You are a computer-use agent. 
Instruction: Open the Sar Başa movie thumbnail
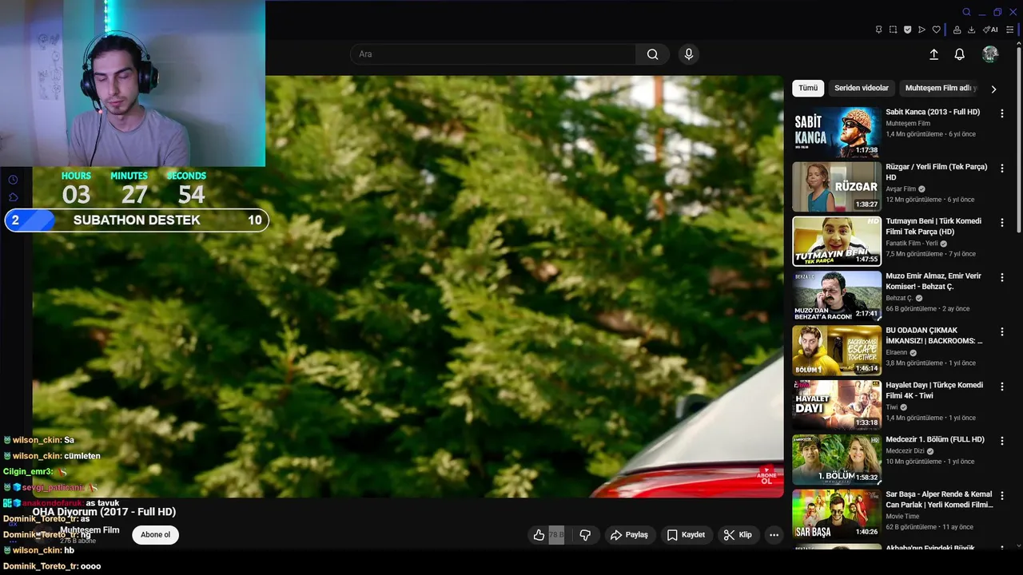pyautogui.click(x=837, y=514)
